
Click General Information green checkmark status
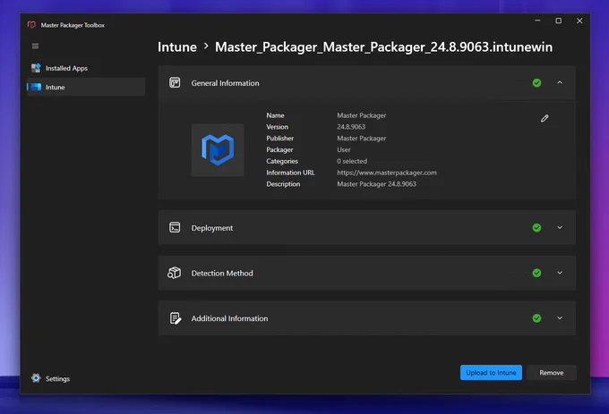(536, 83)
